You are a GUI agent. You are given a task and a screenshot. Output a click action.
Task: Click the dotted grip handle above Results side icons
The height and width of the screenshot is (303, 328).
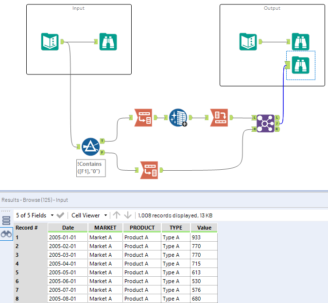click(x=6, y=211)
